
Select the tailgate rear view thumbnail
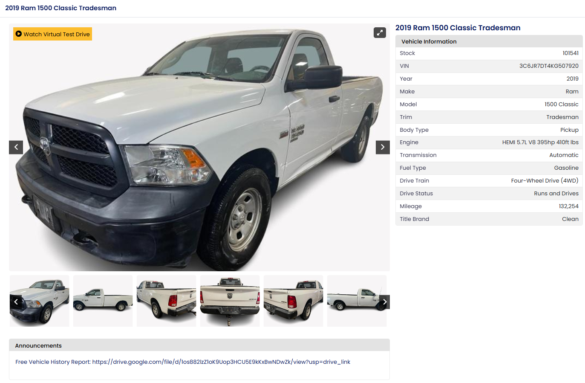point(230,301)
